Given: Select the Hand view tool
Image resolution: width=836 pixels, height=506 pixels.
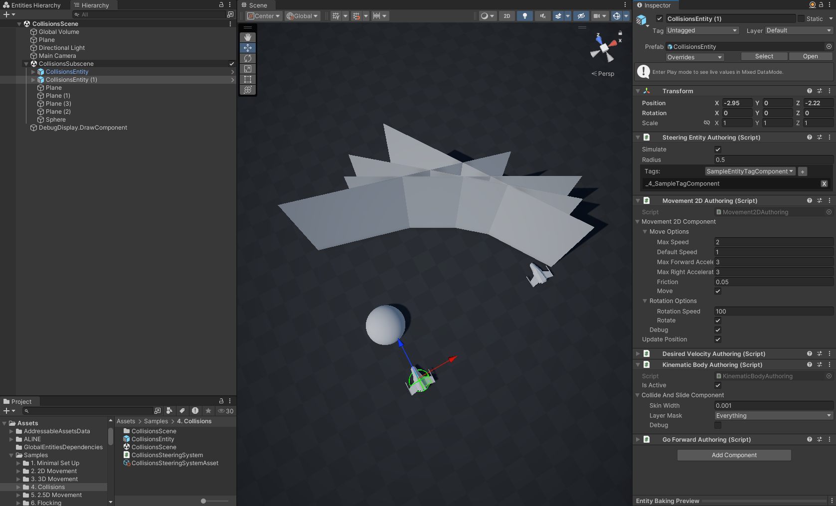Looking at the screenshot, I should coord(248,37).
